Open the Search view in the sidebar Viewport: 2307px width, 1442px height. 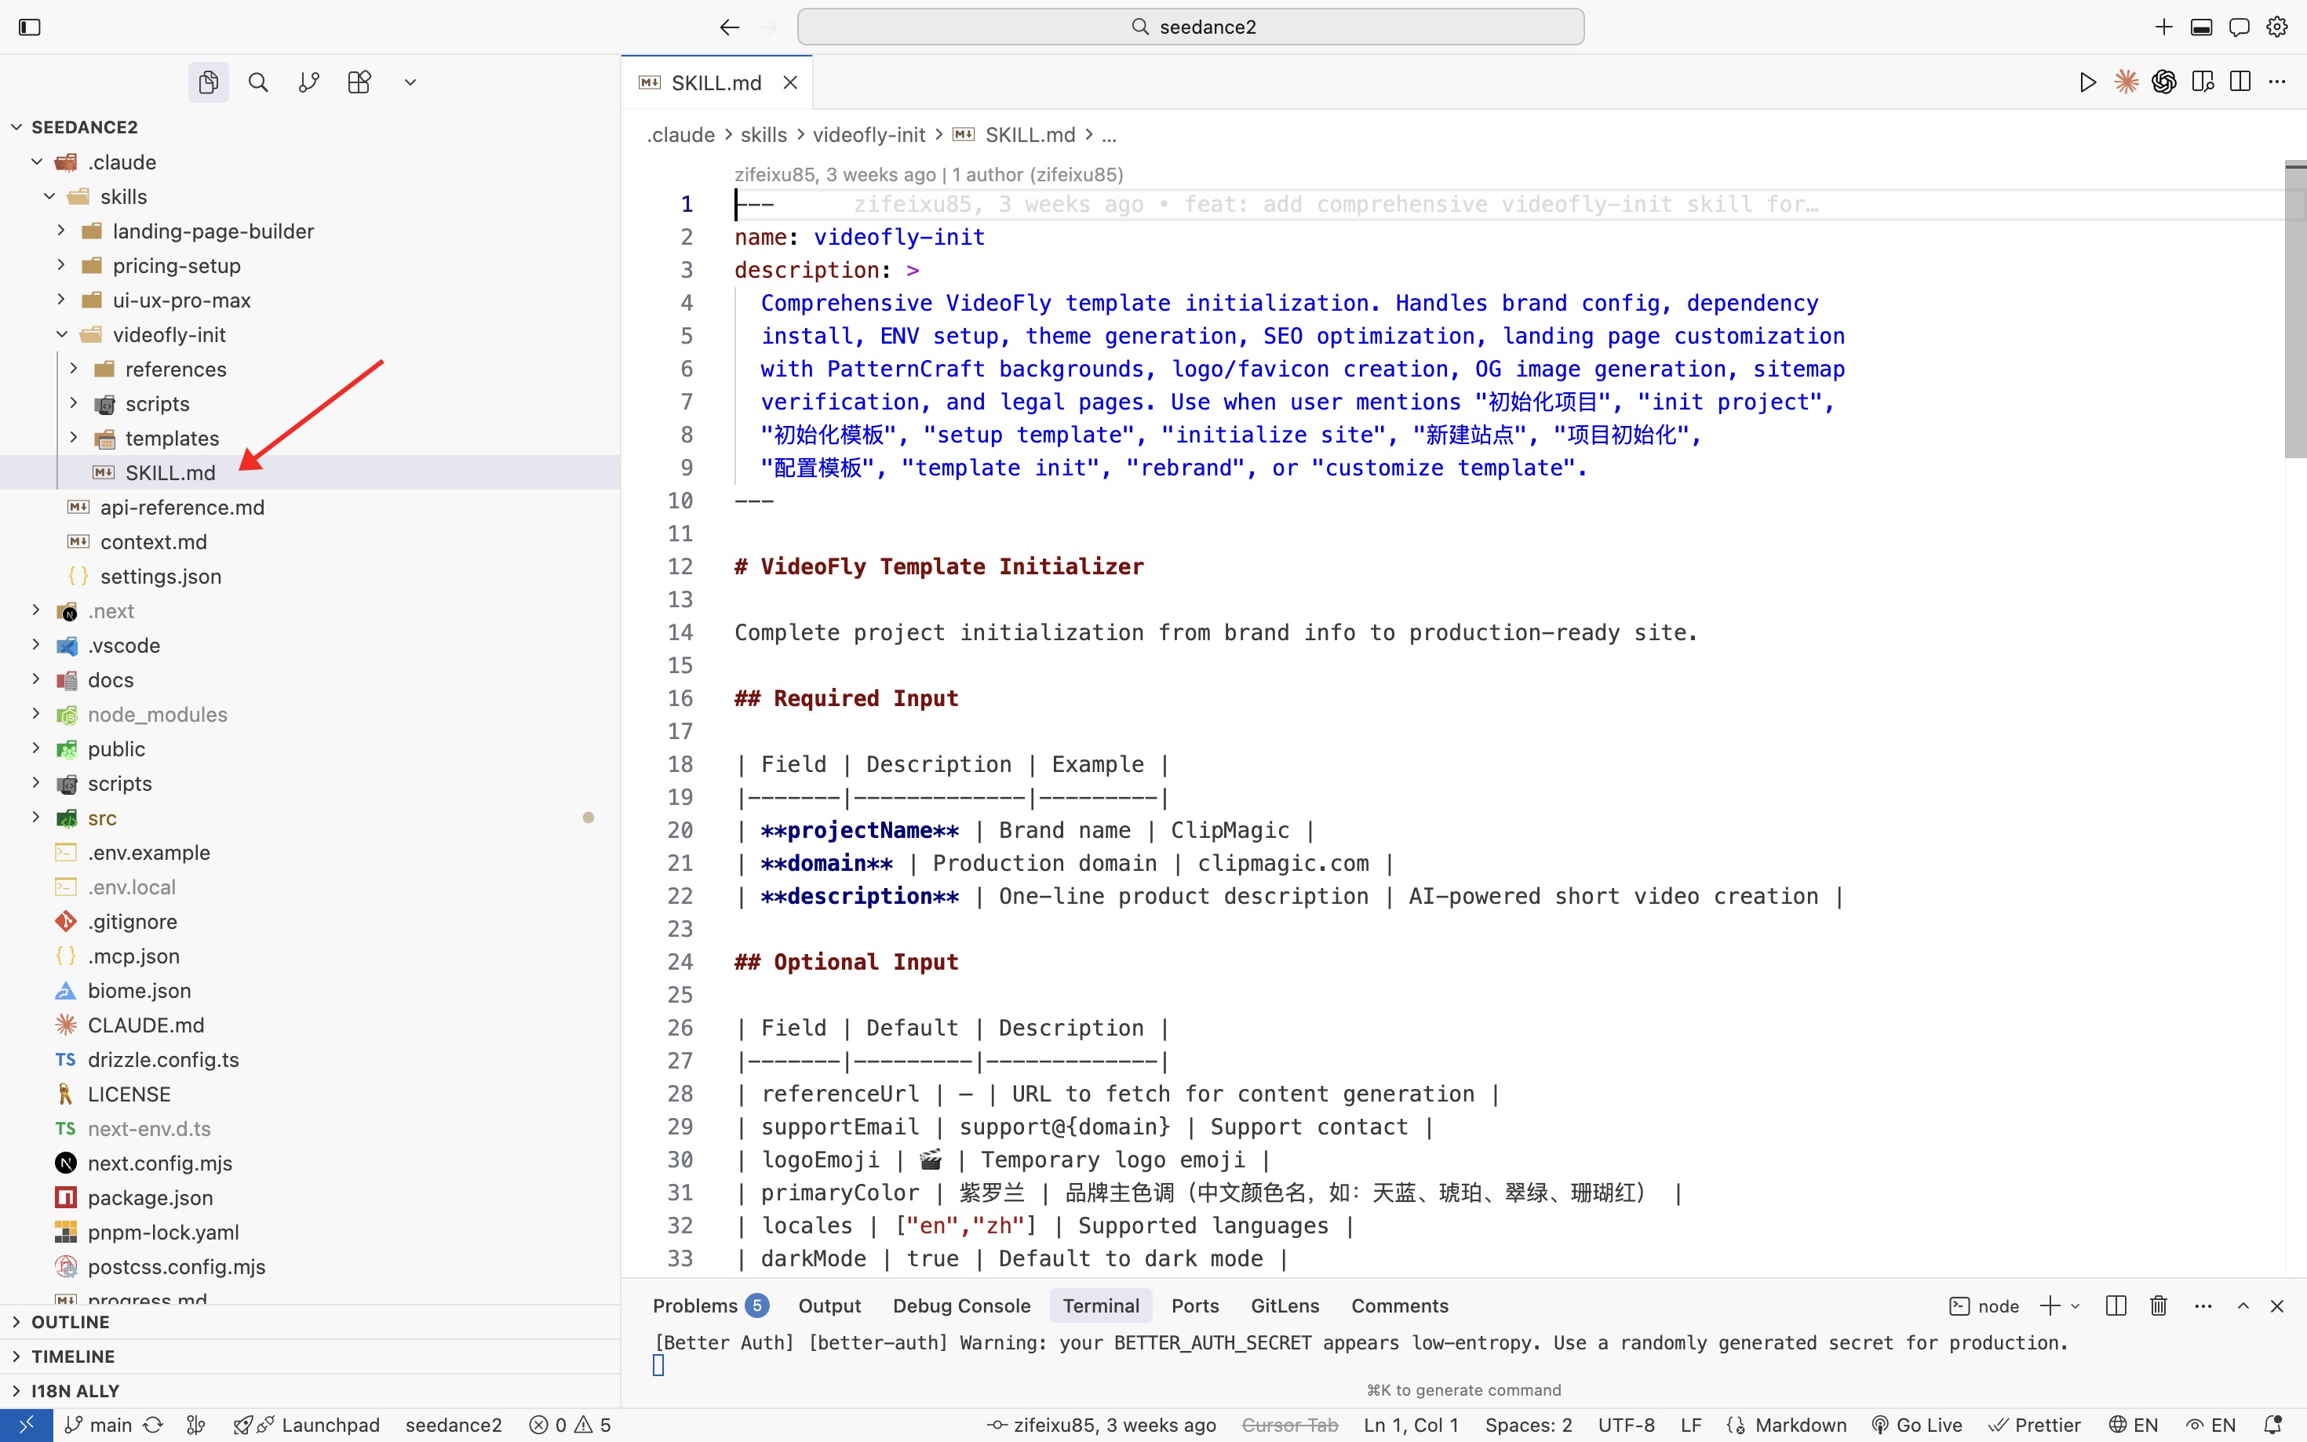[x=257, y=82]
